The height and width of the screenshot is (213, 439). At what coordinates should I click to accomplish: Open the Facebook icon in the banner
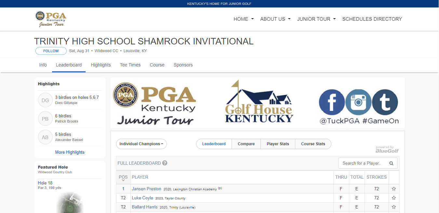(x=331, y=102)
